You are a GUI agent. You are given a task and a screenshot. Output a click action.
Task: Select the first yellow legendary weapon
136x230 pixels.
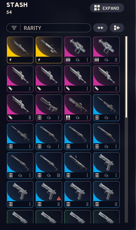20,50
